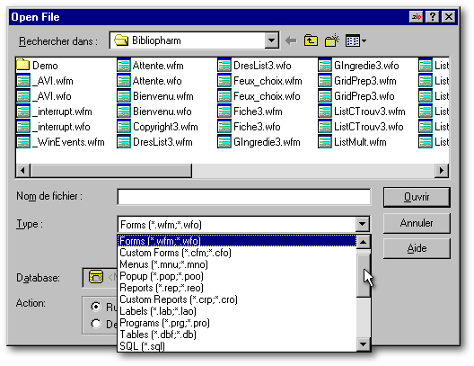This screenshot has height=366, width=474.
Task: Click the Annuler button
Action: click(x=417, y=223)
